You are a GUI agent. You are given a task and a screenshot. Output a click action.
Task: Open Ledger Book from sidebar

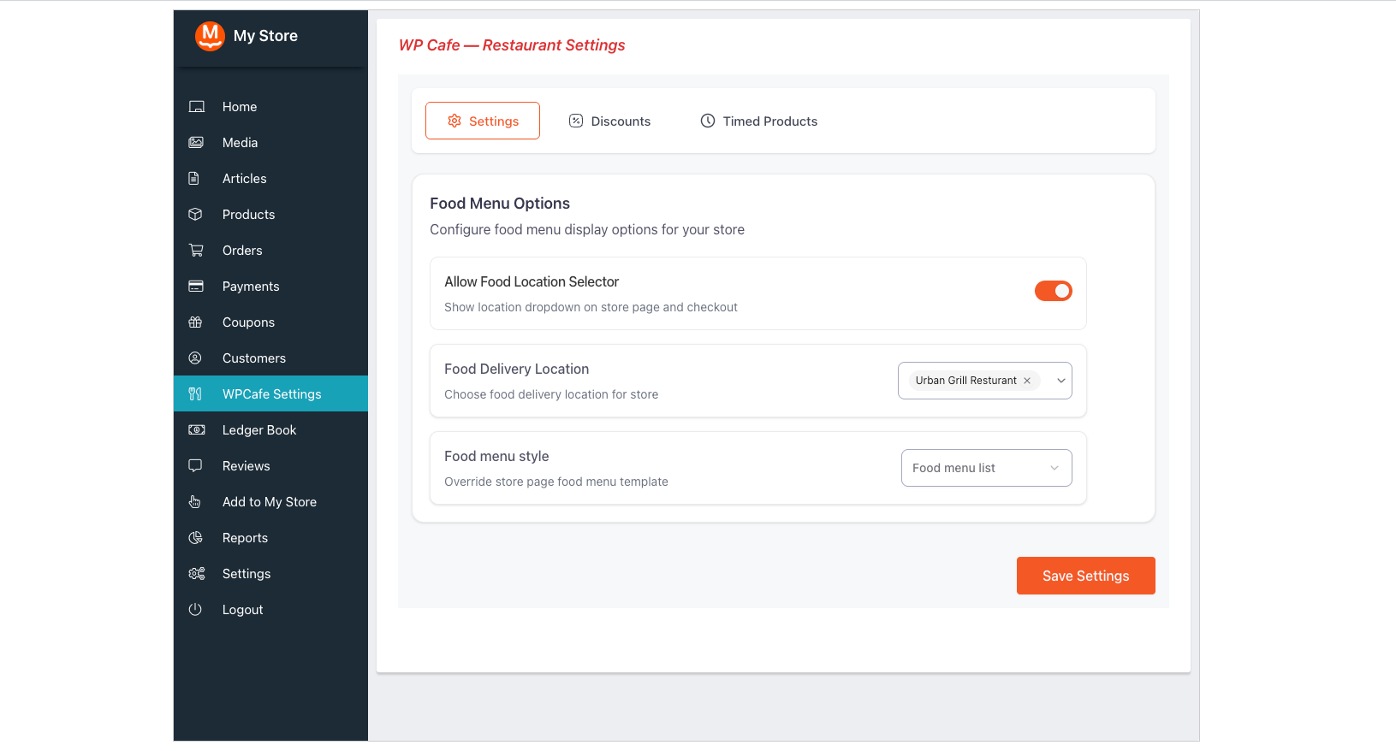point(270,430)
